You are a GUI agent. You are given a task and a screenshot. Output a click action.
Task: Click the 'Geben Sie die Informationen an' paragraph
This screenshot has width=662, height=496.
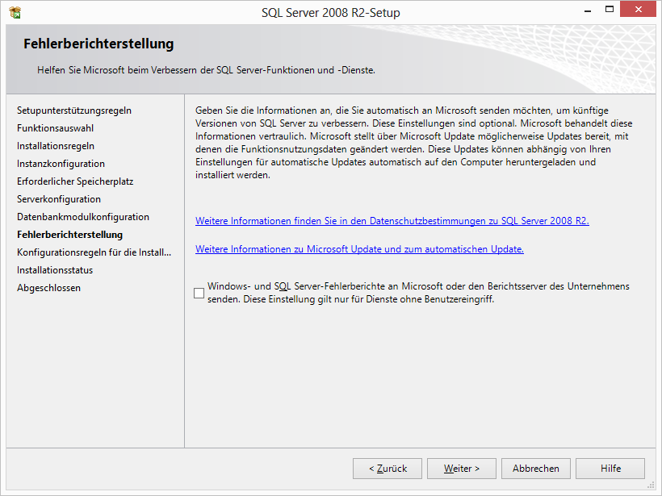pyautogui.click(x=413, y=143)
